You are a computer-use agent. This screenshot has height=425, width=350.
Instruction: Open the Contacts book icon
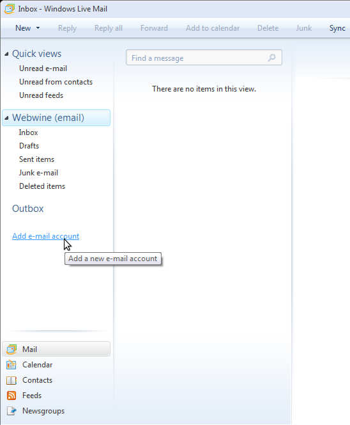[x=11, y=380]
